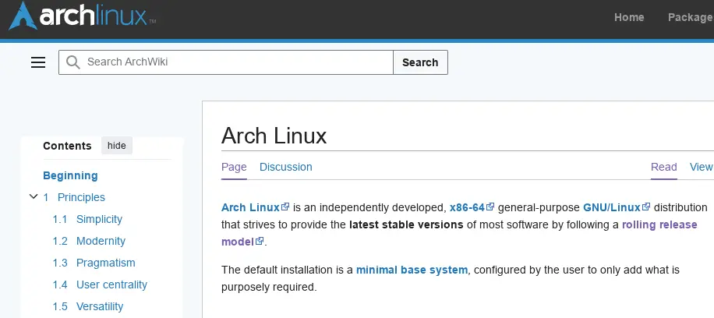The width and height of the screenshot is (714, 318).
Task: Open Home in top navigation
Action: pos(629,17)
